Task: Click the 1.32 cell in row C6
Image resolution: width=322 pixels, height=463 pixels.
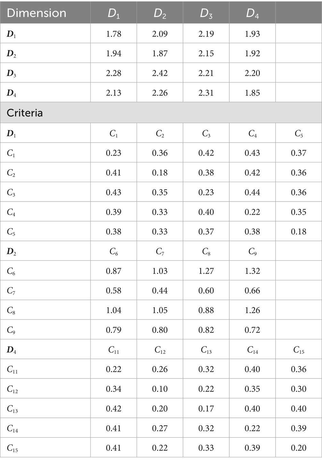Action: tap(252, 271)
